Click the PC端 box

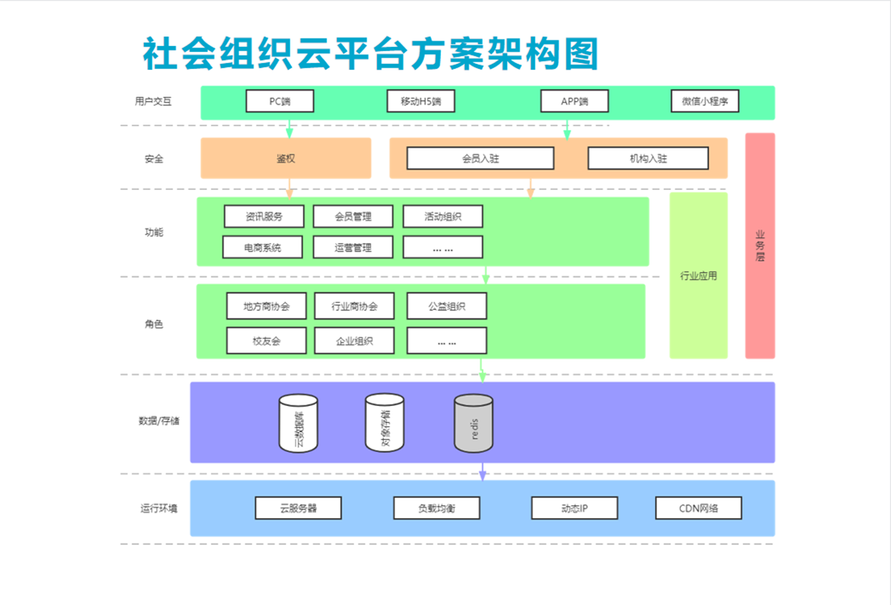pos(279,101)
